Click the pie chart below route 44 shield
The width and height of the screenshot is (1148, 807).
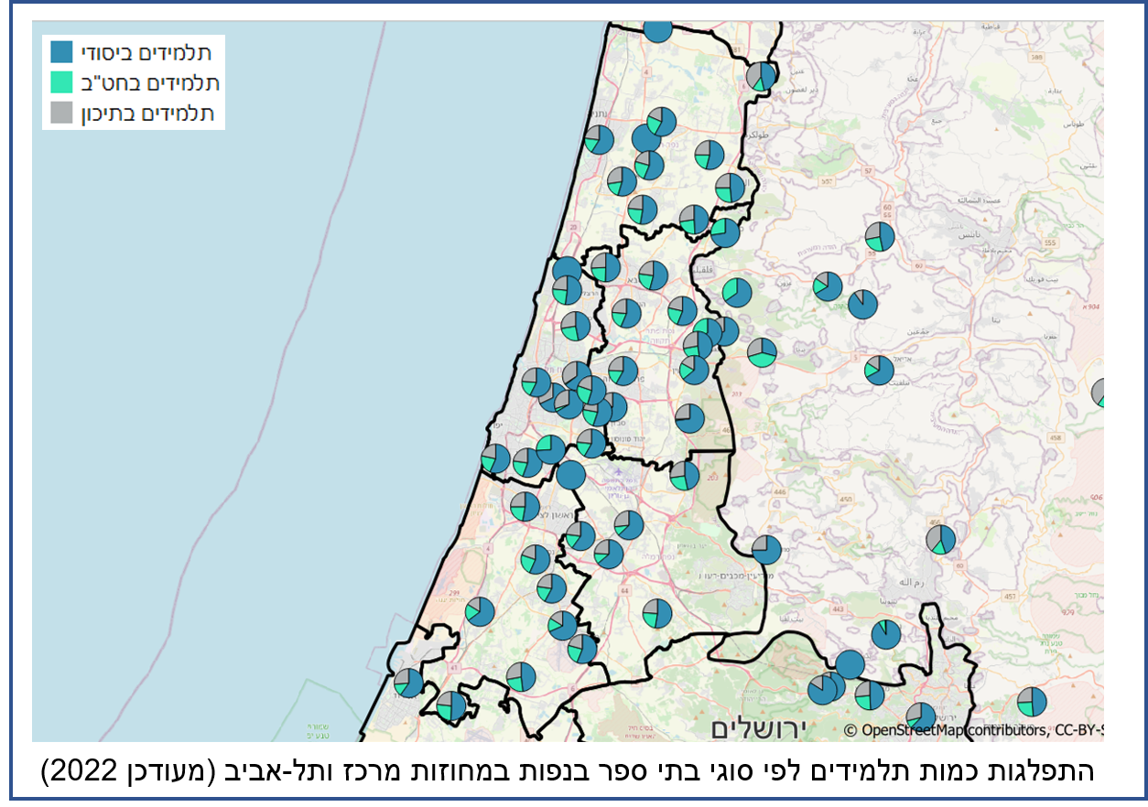click(x=656, y=613)
